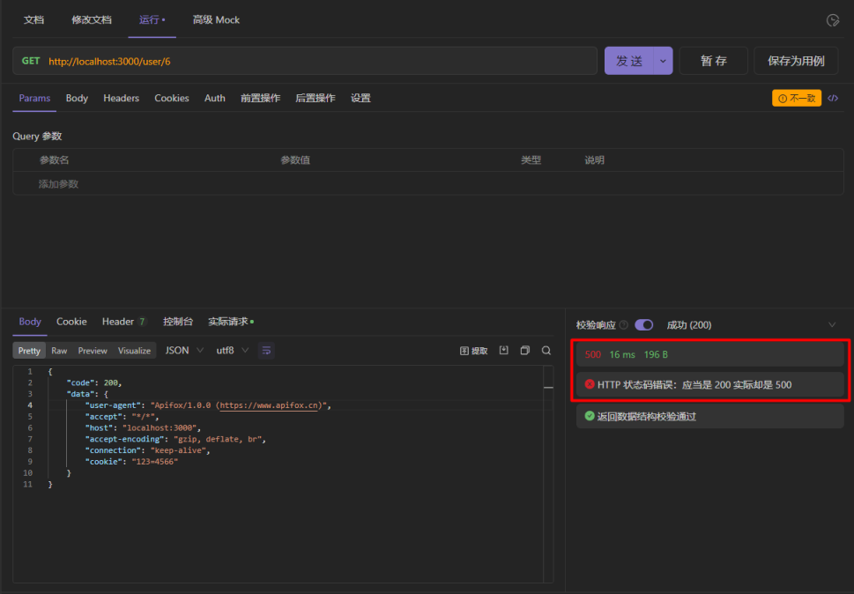Toggle word wrap icon in response toolbar
The width and height of the screenshot is (854, 594).
point(266,351)
